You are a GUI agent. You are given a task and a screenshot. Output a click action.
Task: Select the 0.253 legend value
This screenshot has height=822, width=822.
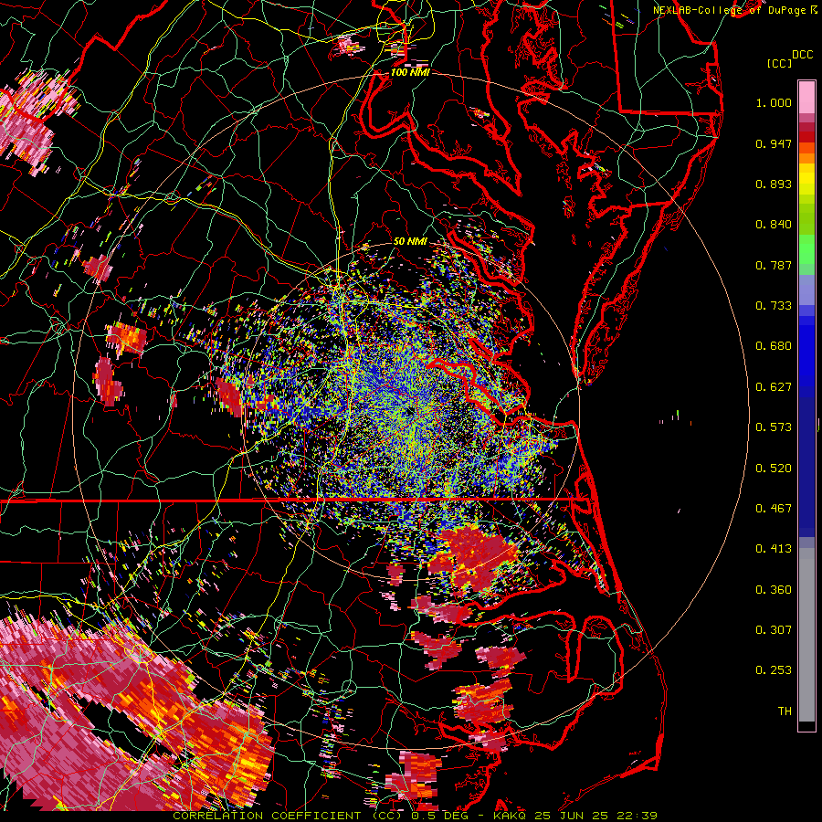click(774, 670)
